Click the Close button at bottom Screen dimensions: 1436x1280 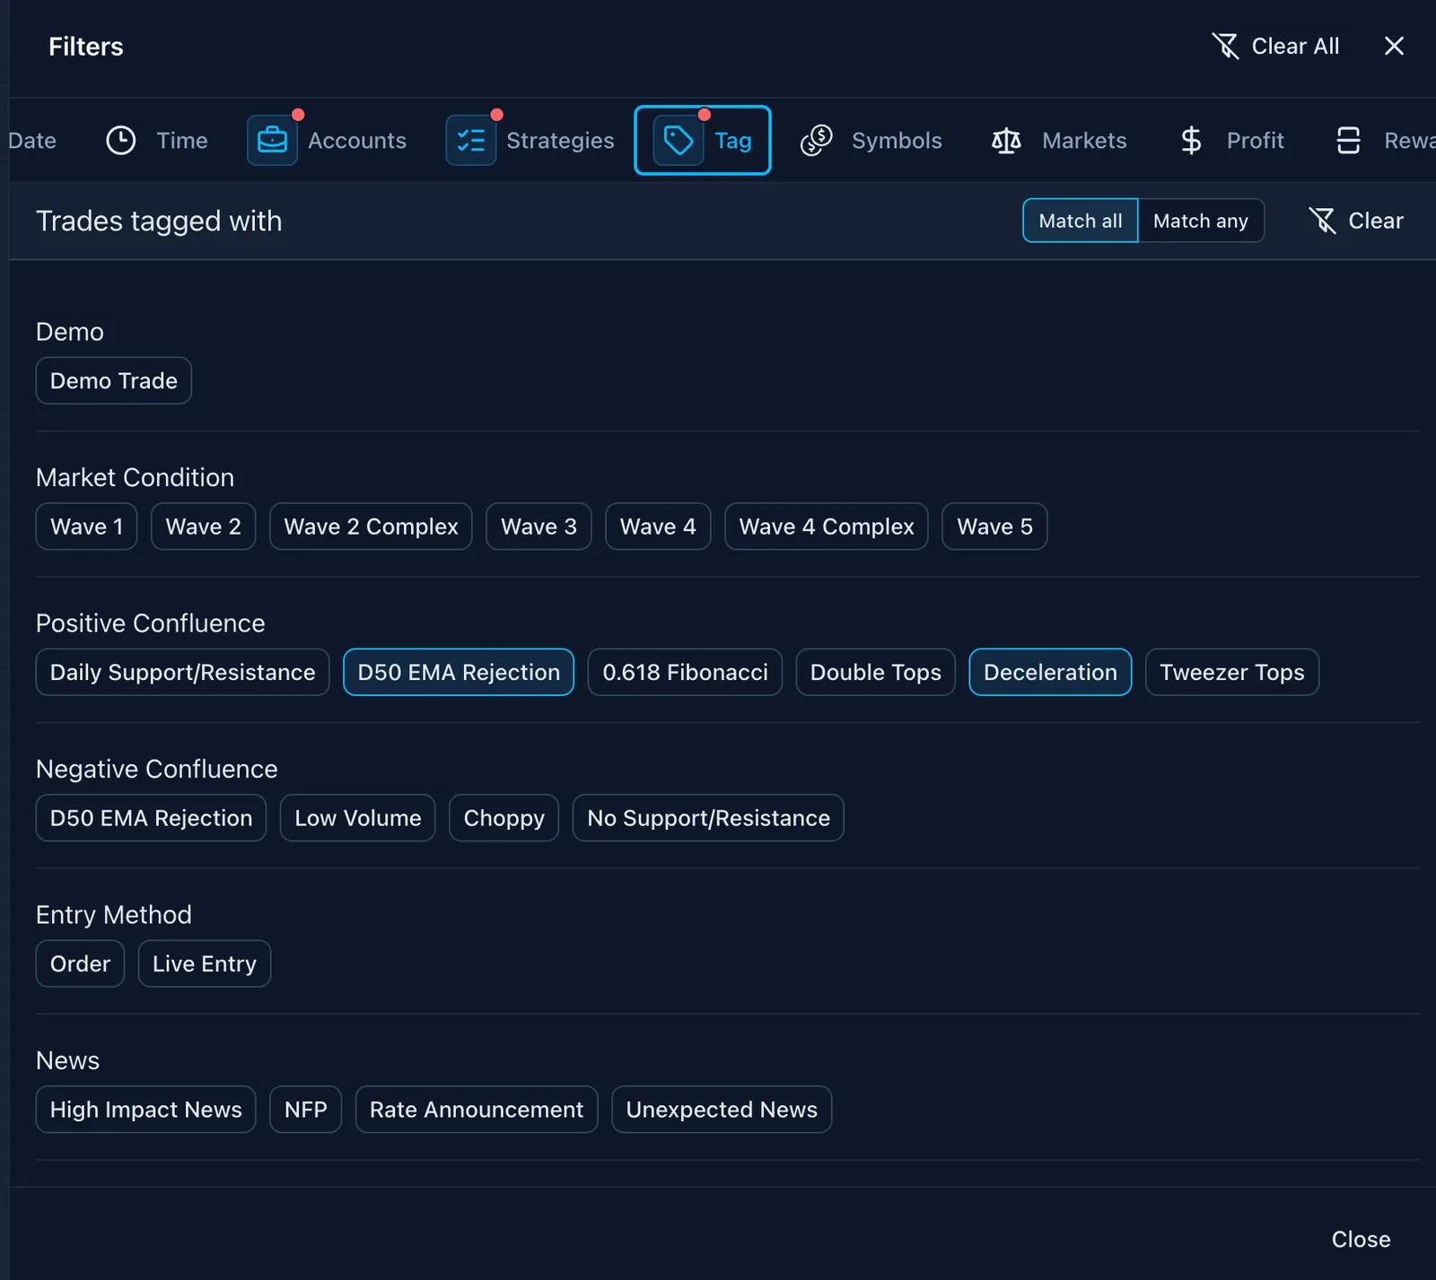click(x=1361, y=1239)
